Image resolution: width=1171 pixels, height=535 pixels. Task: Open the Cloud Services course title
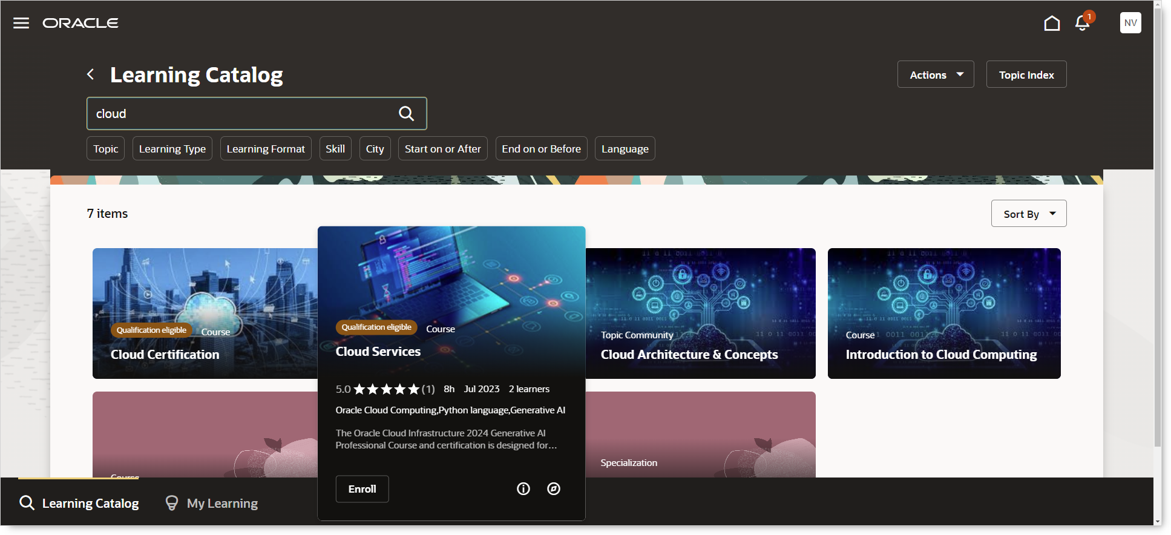coord(378,352)
